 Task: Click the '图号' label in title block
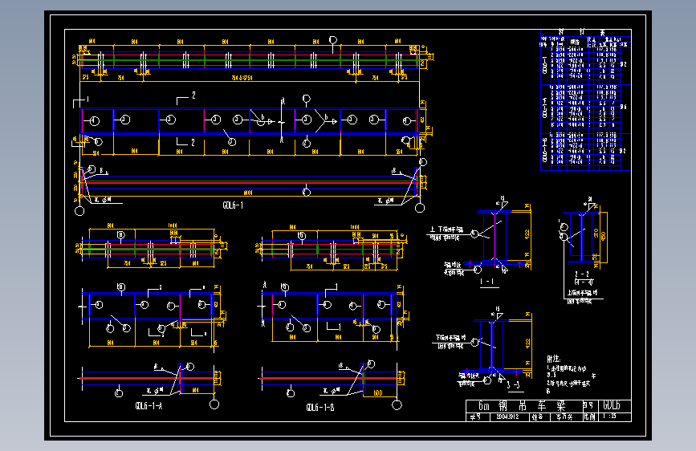[588, 405]
